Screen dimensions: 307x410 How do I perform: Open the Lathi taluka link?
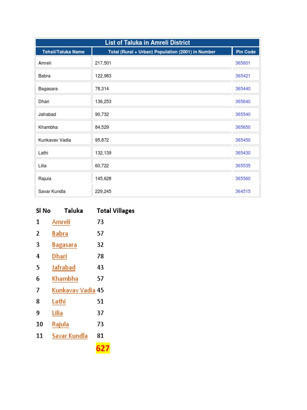(x=59, y=301)
